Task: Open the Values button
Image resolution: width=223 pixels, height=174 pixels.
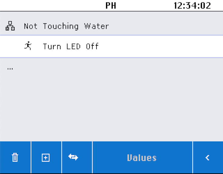Action: [142, 158]
